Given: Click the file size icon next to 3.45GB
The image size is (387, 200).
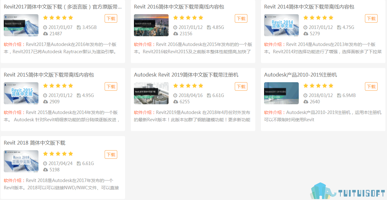Looking at the screenshot, I should click(79, 27).
